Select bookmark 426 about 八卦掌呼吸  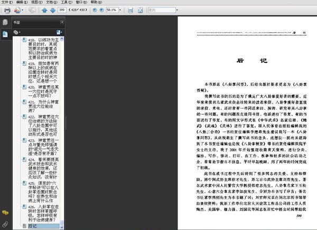[43, 213]
